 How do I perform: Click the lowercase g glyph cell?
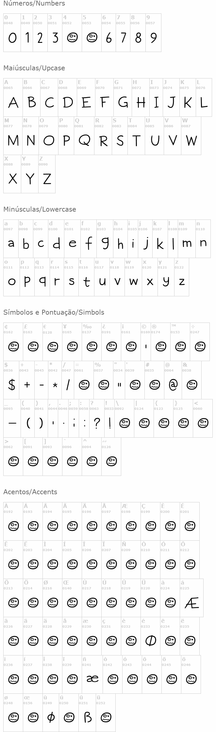tap(105, 243)
